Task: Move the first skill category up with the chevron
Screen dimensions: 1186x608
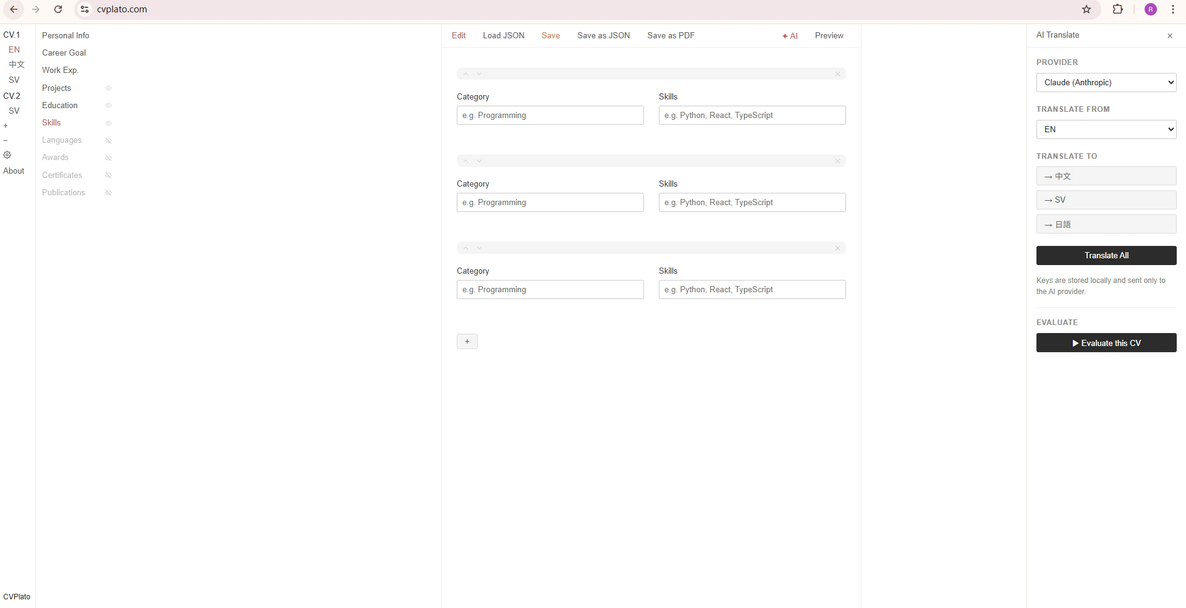Action: click(465, 73)
